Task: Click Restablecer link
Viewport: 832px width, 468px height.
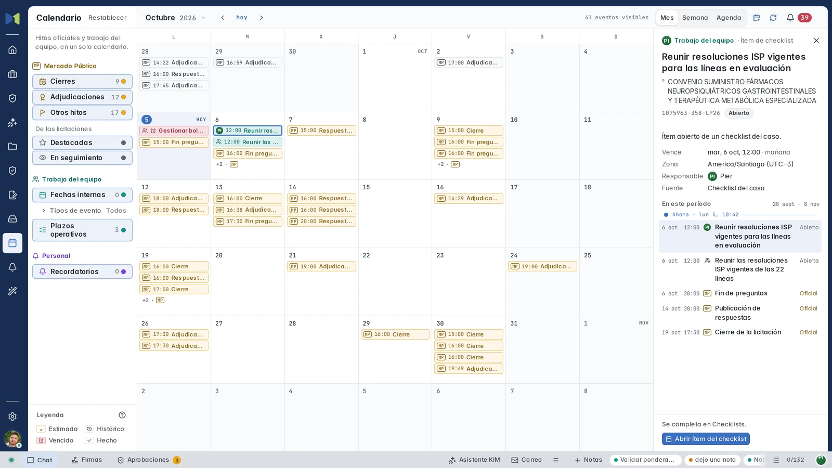Action: pos(108,18)
